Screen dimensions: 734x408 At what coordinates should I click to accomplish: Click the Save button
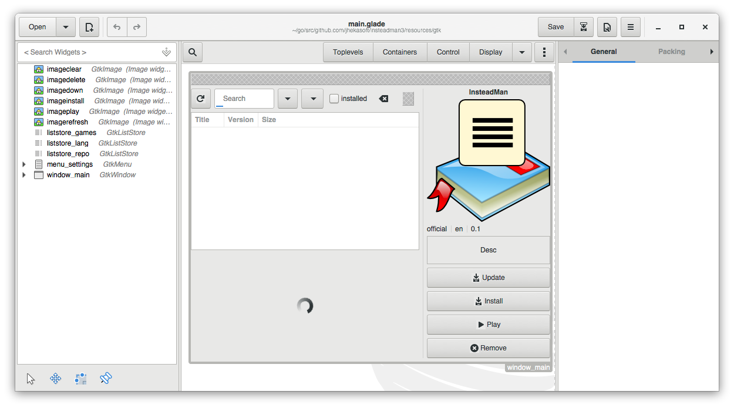pos(555,27)
